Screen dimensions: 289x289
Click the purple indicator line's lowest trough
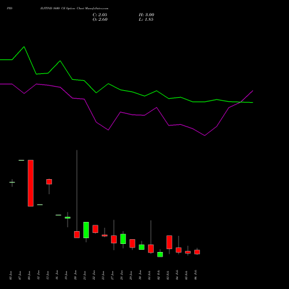click(205, 135)
